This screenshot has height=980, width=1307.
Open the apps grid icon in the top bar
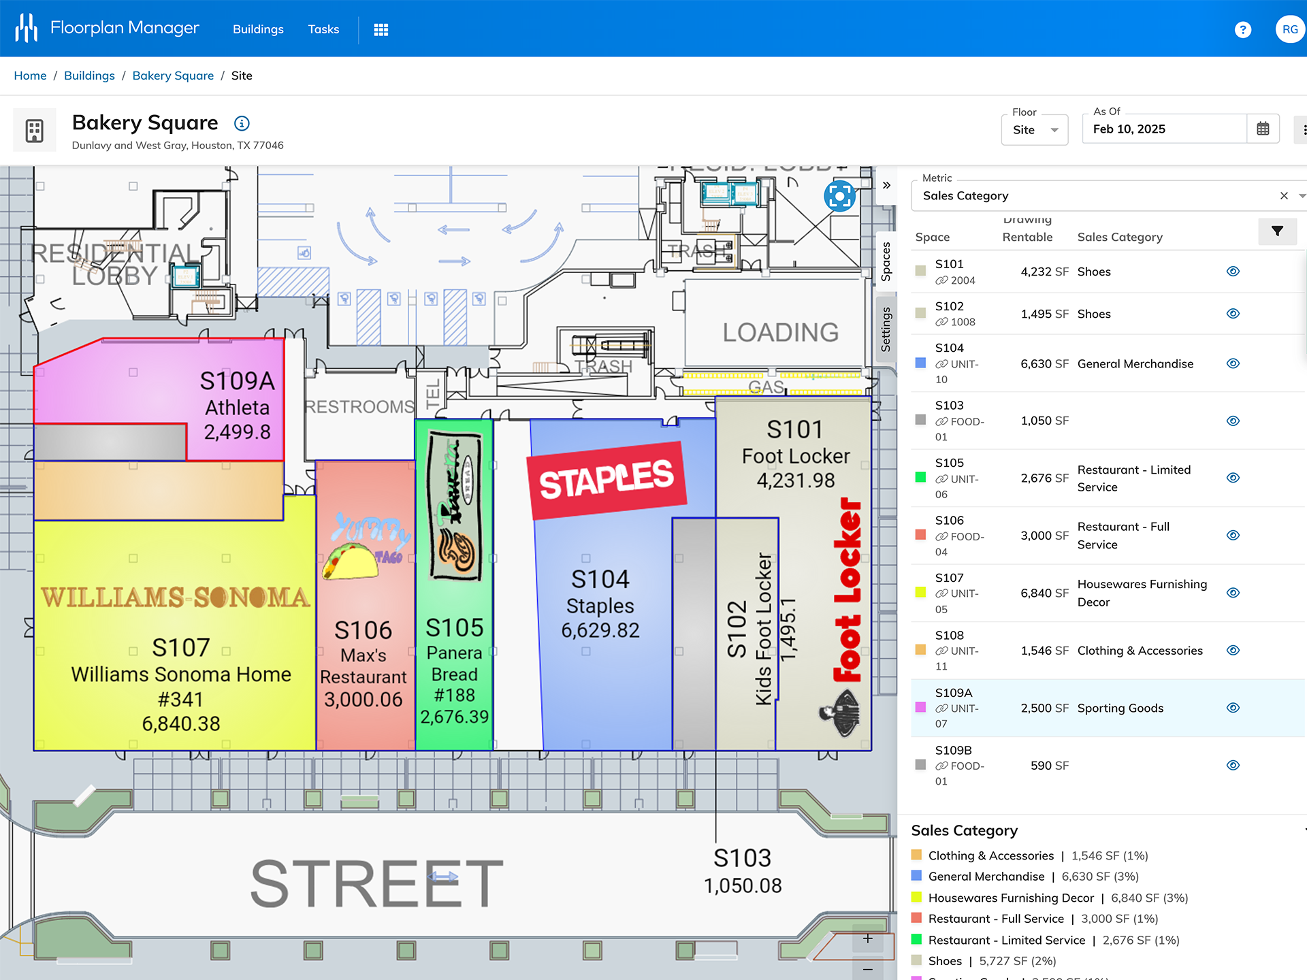click(381, 29)
